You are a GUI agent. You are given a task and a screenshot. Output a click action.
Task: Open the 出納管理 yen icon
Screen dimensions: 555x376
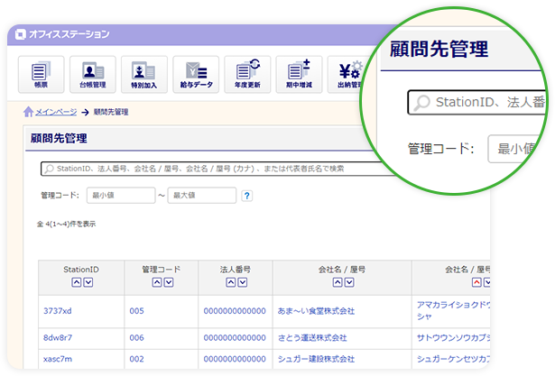click(x=345, y=74)
